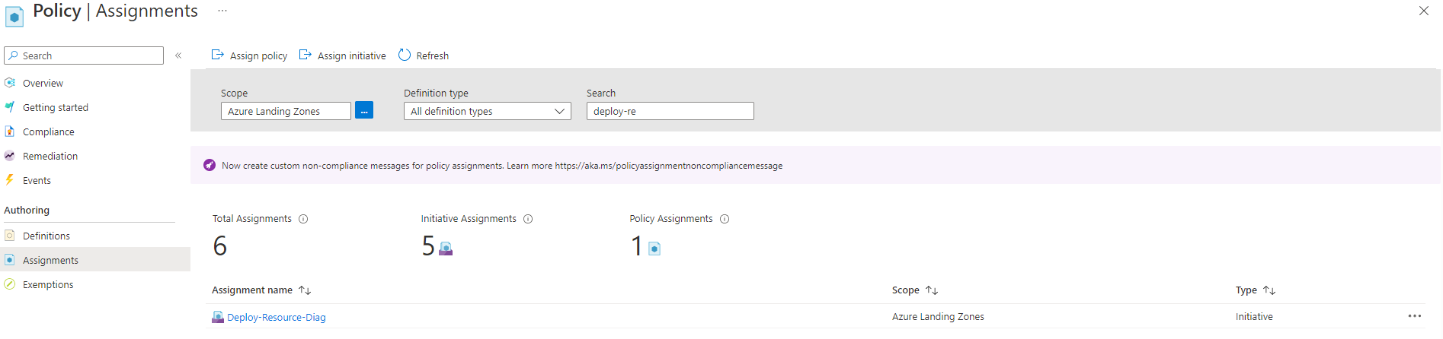The width and height of the screenshot is (1443, 339).
Task: Open Getting started in the sidebar
Action: pyautogui.click(x=56, y=107)
